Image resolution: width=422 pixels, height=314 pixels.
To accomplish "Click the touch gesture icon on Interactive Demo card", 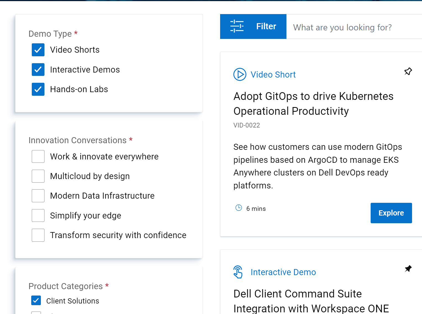I will 238,272.
